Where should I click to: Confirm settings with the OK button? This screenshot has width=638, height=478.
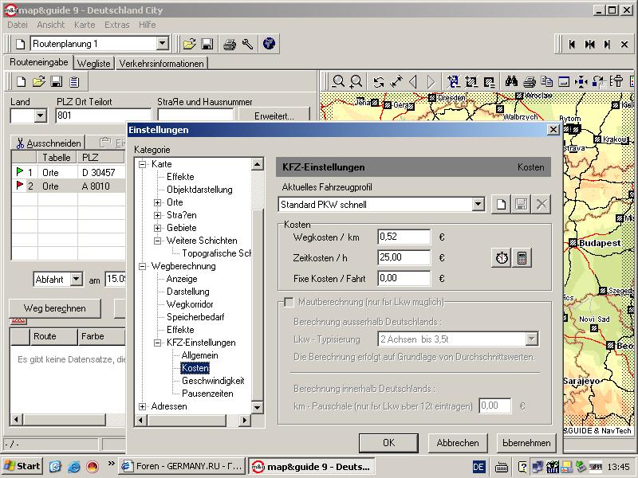coord(388,443)
